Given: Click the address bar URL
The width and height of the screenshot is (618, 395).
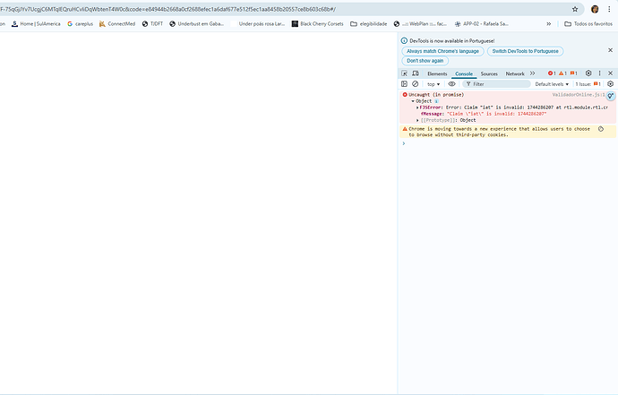Looking at the screenshot, I should (167, 9).
